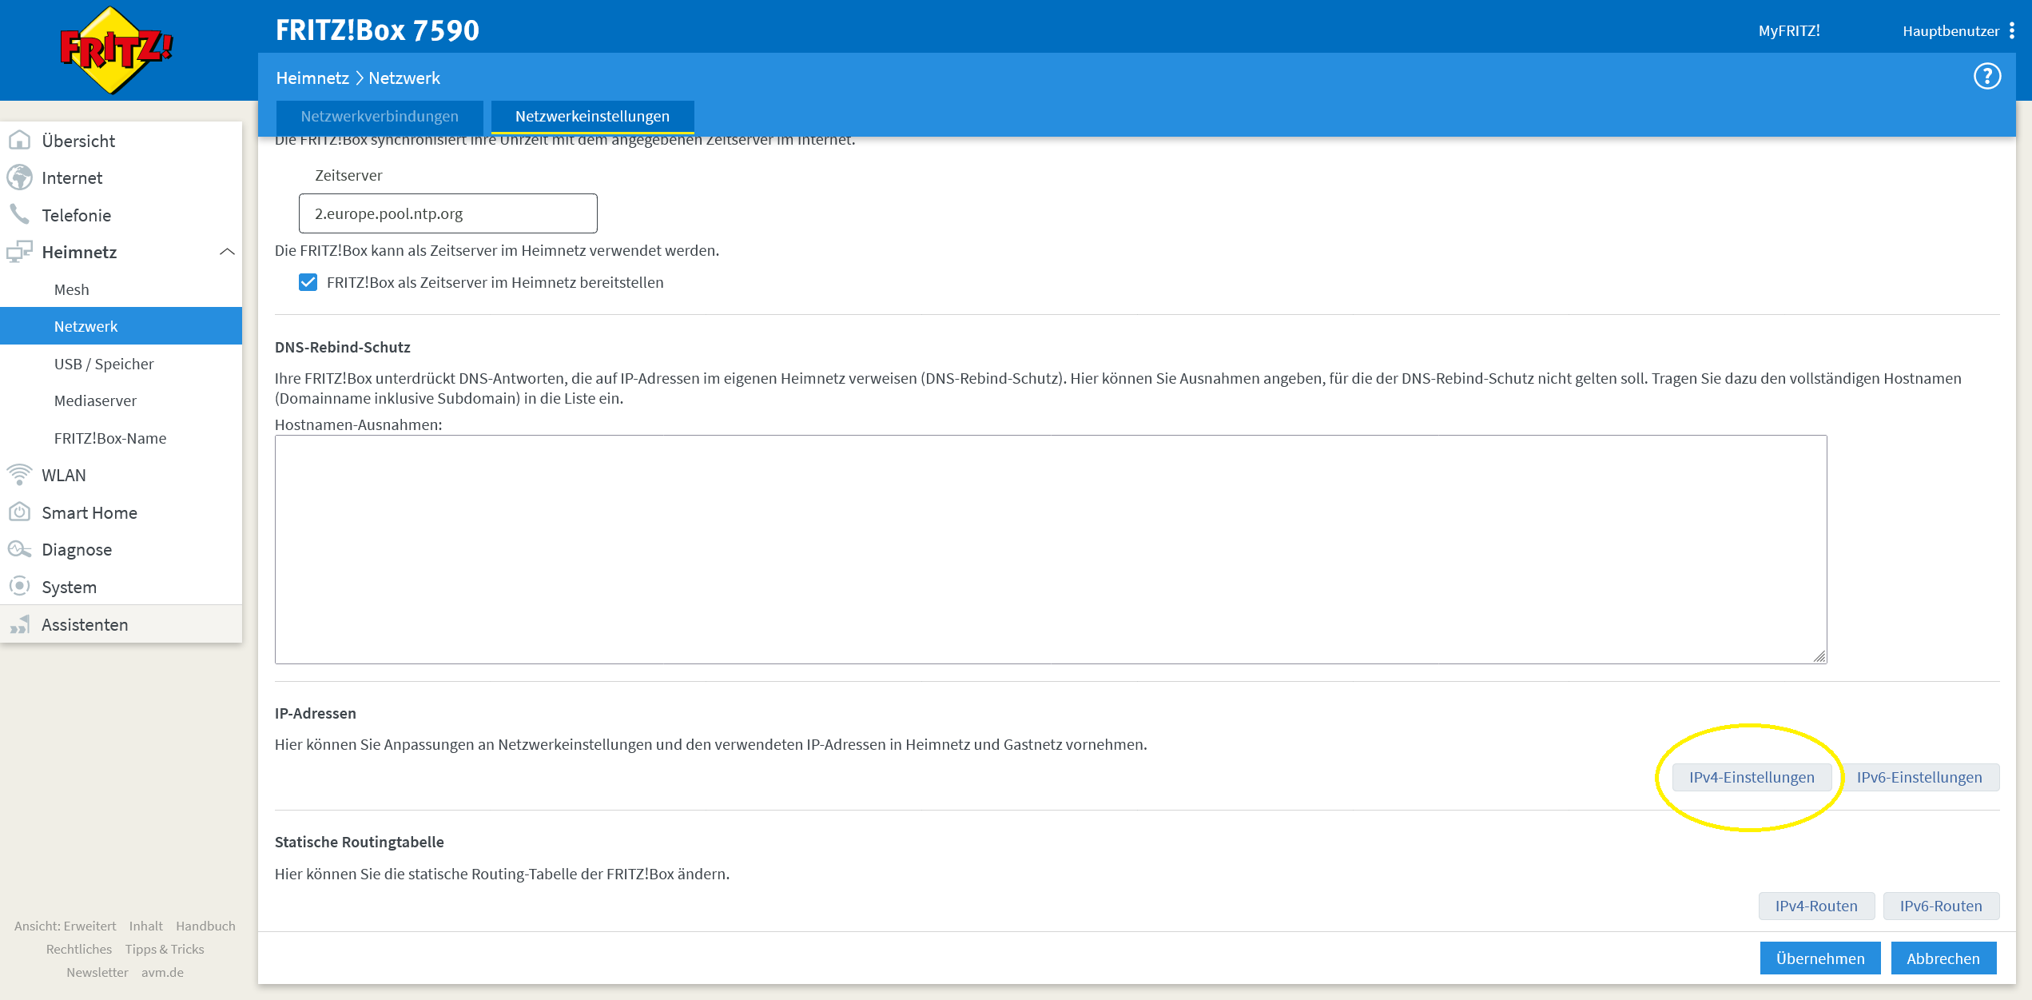The image size is (2032, 1000).
Task: Select Netzwerk in sidebar
Action: tap(121, 326)
